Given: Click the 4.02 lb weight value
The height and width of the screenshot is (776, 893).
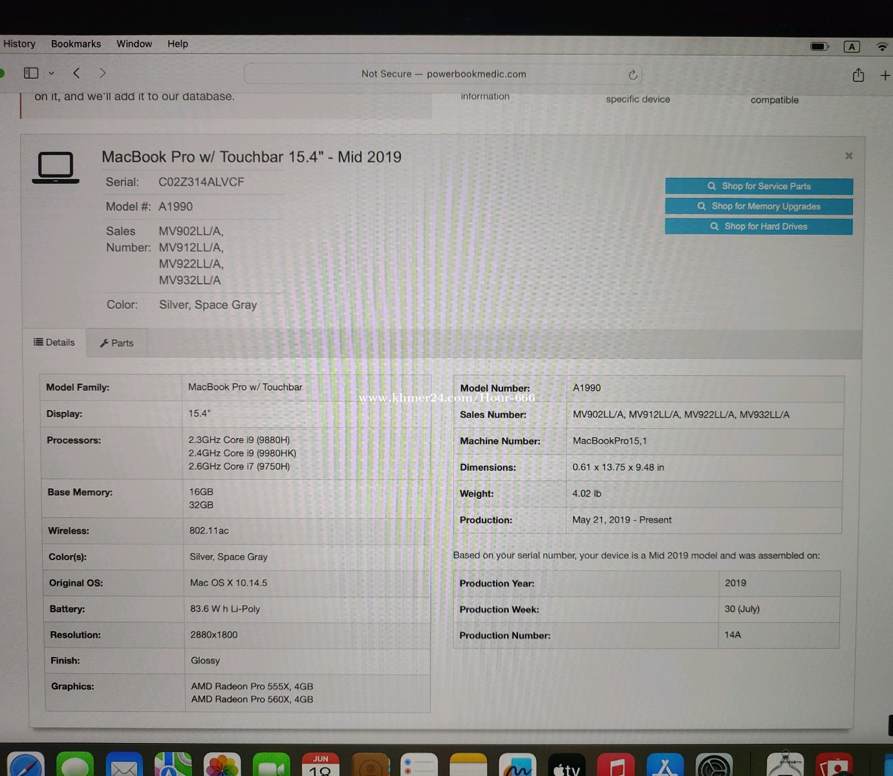Looking at the screenshot, I should pyautogui.click(x=586, y=493).
